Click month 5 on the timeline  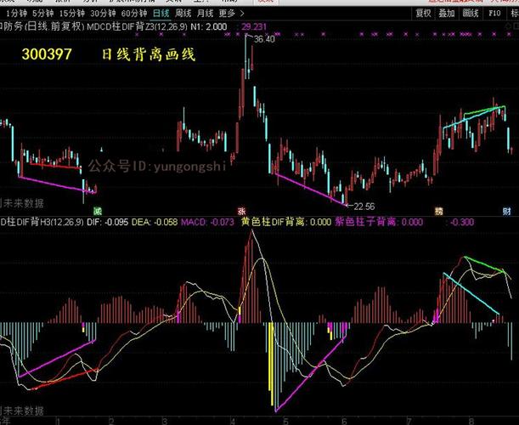[x=285, y=422]
